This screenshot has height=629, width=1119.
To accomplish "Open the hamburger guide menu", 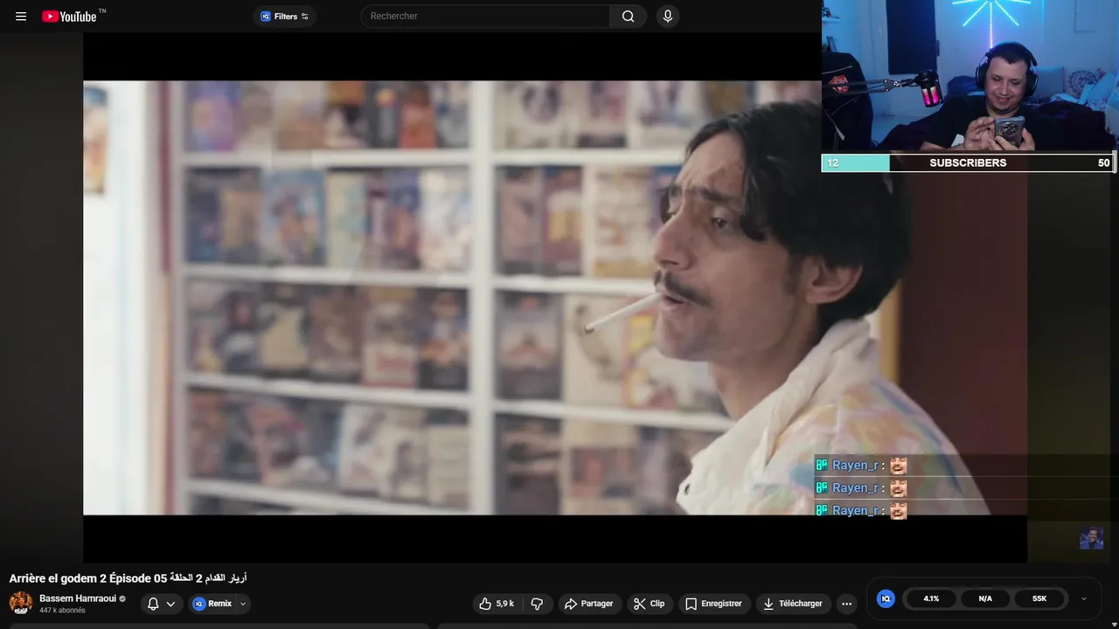I will [21, 16].
